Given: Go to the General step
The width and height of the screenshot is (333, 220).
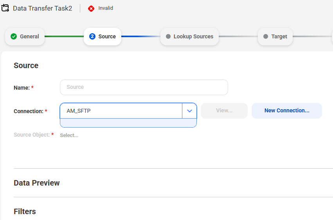Looking at the screenshot, I should pyautogui.click(x=25, y=36).
